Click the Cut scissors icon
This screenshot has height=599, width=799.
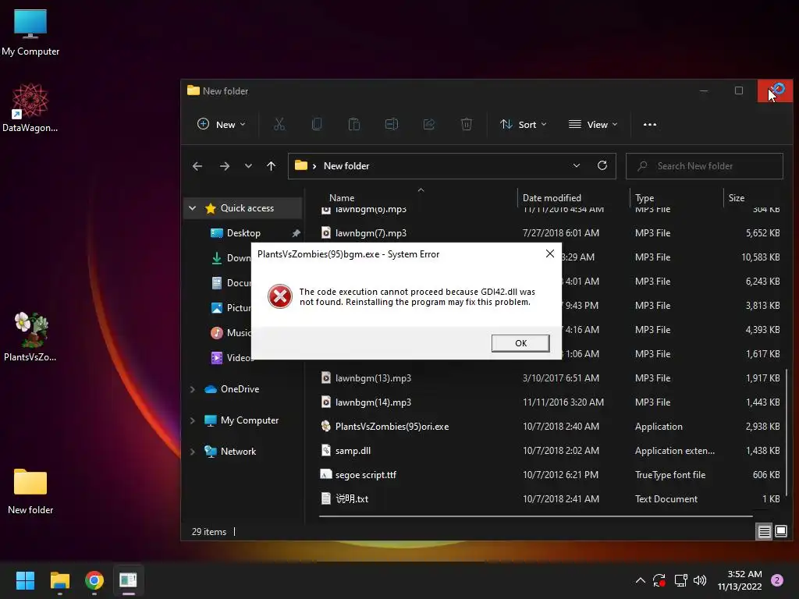279,124
